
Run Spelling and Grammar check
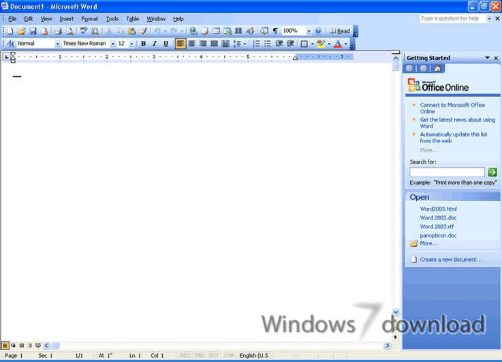click(84, 31)
